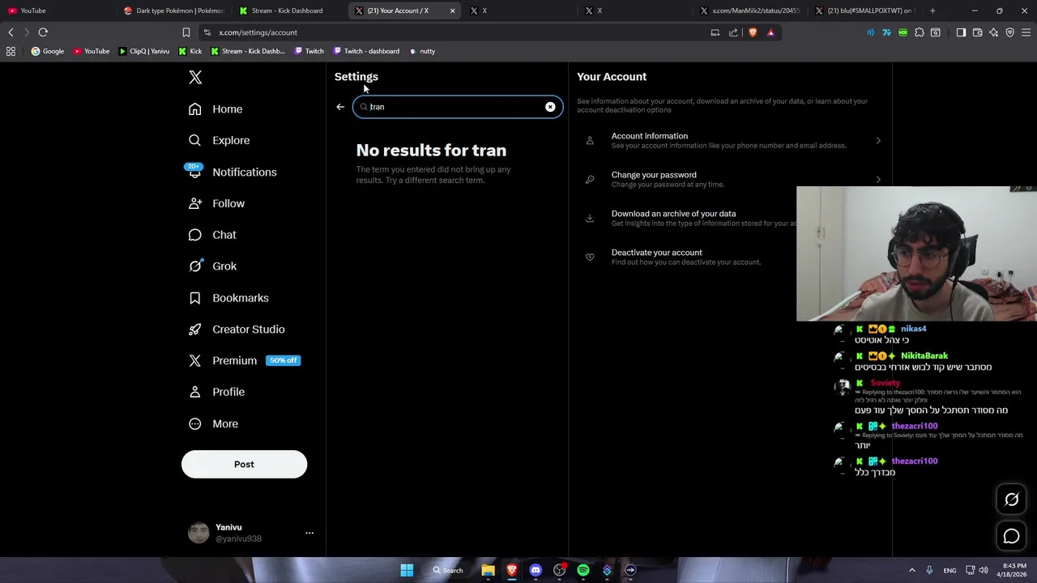Click the download archive icon

pyautogui.click(x=590, y=219)
